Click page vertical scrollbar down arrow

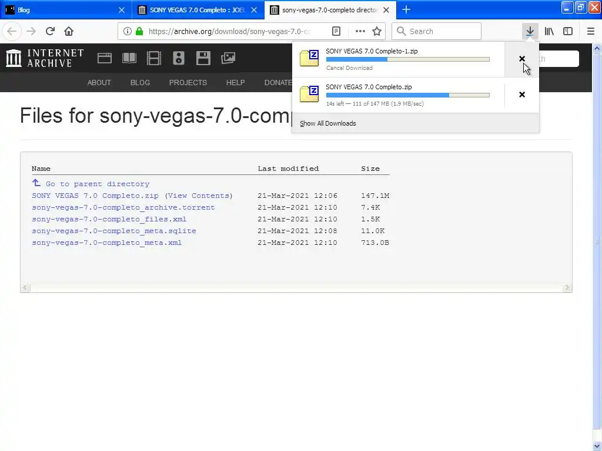(x=597, y=446)
